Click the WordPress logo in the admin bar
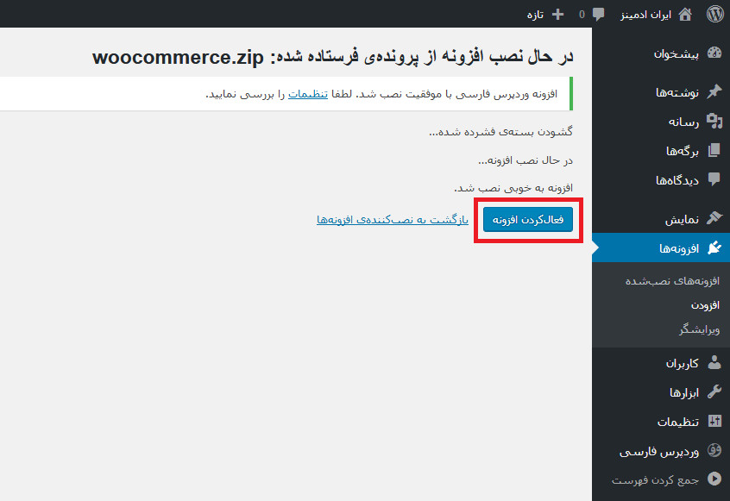This screenshot has width=730, height=501. pos(714,14)
